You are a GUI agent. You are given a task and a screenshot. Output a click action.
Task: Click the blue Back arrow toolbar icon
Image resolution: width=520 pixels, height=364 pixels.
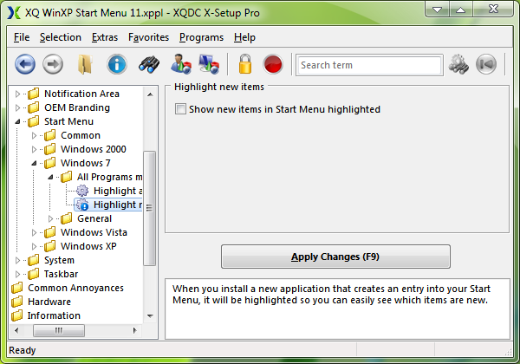click(x=25, y=64)
